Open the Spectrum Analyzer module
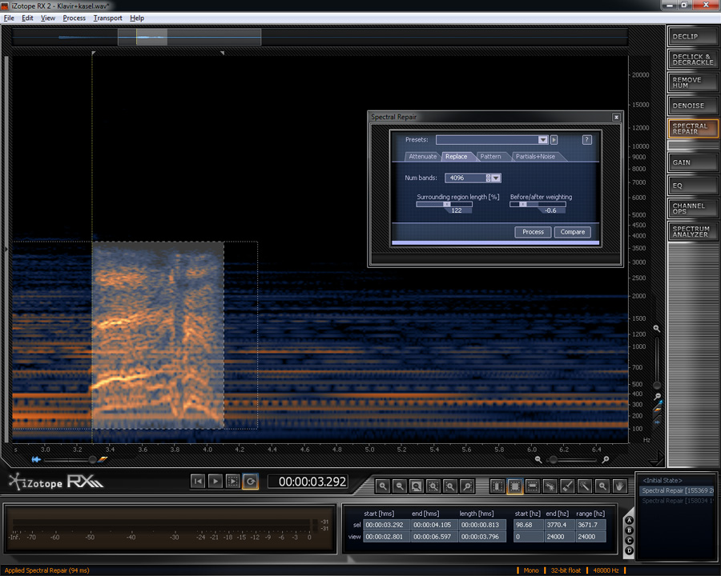Viewport: 721px width, 576px height. pos(693,231)
